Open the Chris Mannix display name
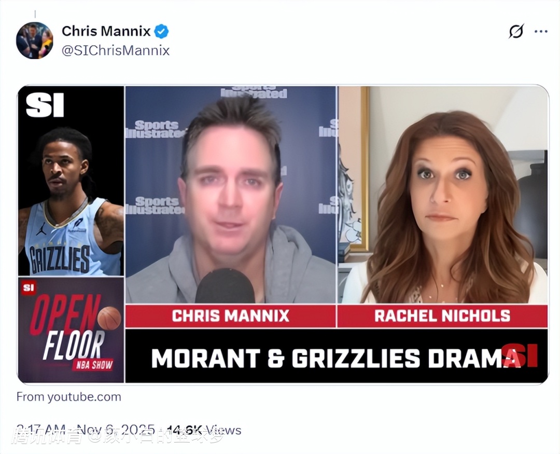This screenshot has height=454, width=560. (x=106, y=31)
